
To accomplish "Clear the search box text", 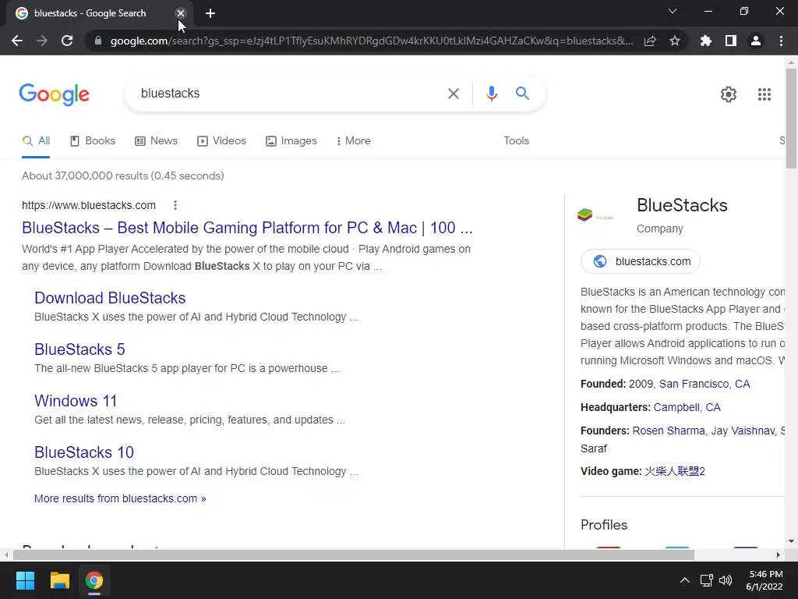I will (x=453, y=94).
